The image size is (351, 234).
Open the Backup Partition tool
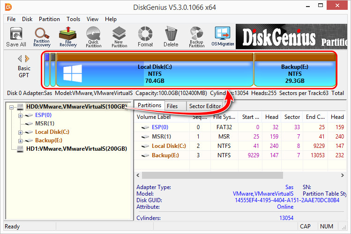(x=196, y=37)
